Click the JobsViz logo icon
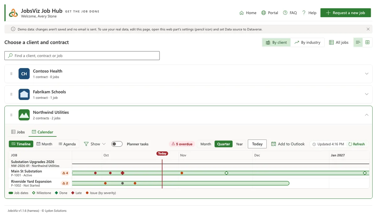 point(13,13)
